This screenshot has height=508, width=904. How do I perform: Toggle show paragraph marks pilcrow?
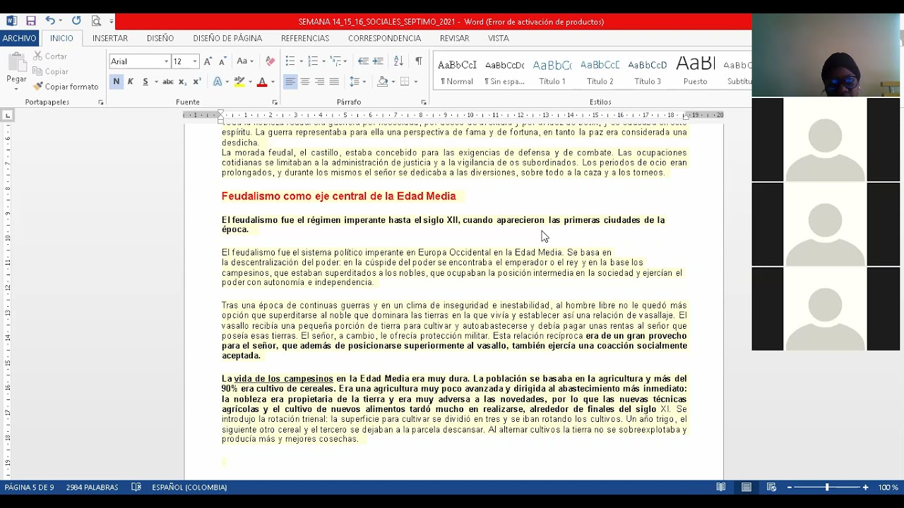419,61
